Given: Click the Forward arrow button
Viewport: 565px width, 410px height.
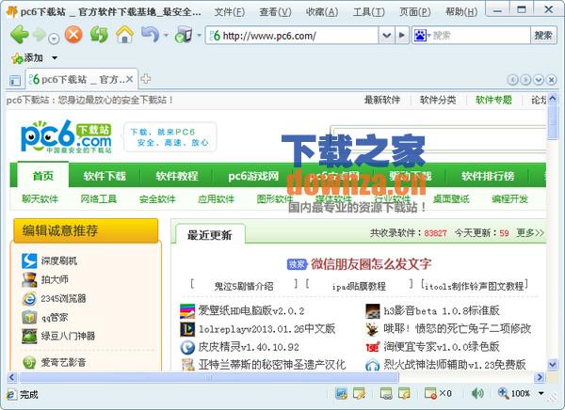Looking at the screenshot, I should 40,35.
